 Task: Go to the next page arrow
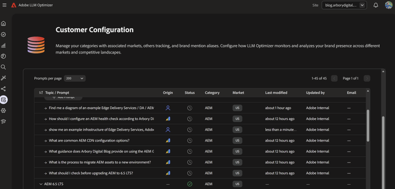coord(367,79)
